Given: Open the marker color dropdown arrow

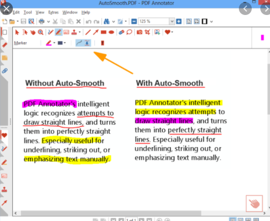Looking at the screenshot, I should click(54, 43).
